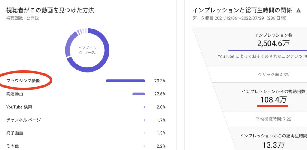This screenshot has height=150, width=307.
Task: Select the ブラウジング機能 traffic source row
Action: [86, 81]
